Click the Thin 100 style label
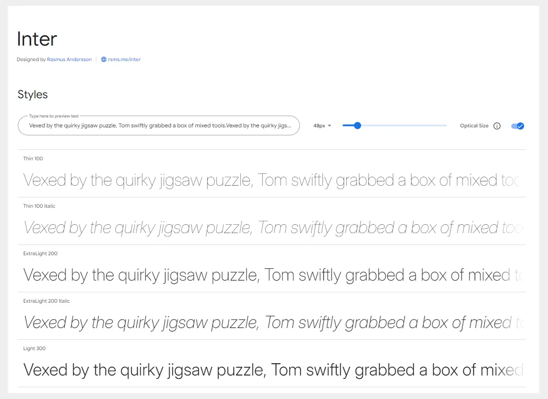The image size is (548, 399). click(x=33, y=159)
